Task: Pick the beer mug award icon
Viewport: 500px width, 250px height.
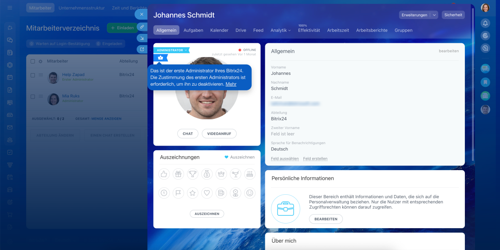Action: pos(221,193)
